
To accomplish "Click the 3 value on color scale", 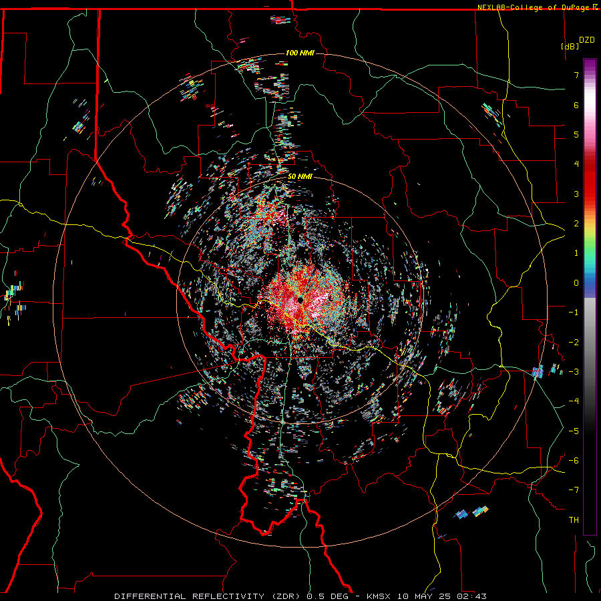I will tap(576, 194).
